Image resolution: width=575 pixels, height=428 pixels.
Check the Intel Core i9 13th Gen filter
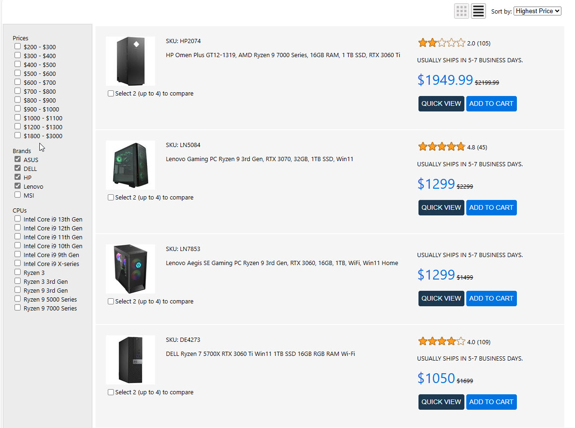click(x=18, y=219)
